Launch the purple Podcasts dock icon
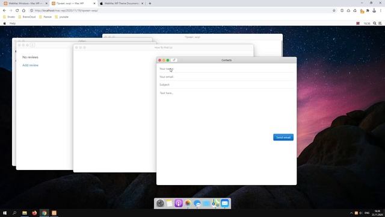Screen dimensions: 385x217 point(179,204)
